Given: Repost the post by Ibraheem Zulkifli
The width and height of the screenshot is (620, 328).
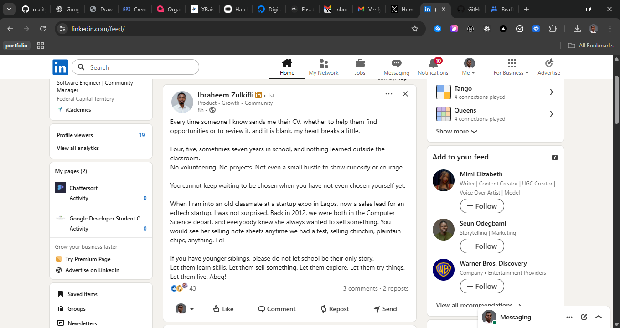Looking at the screenshot, I should pyautogui.click(x=335, y=309).
